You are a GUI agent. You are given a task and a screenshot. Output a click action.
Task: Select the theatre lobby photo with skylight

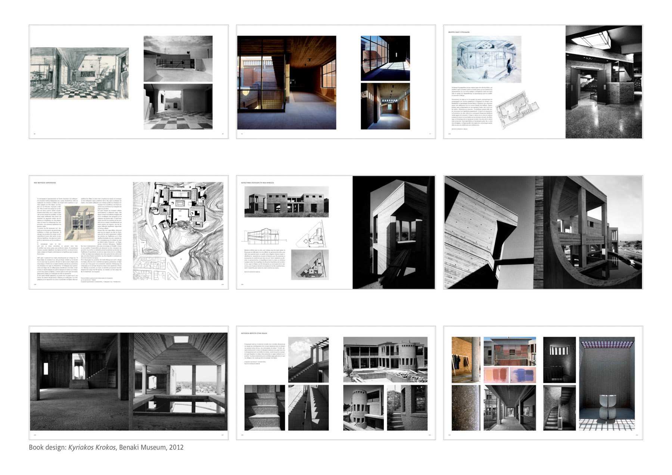(x=604, y=82)
